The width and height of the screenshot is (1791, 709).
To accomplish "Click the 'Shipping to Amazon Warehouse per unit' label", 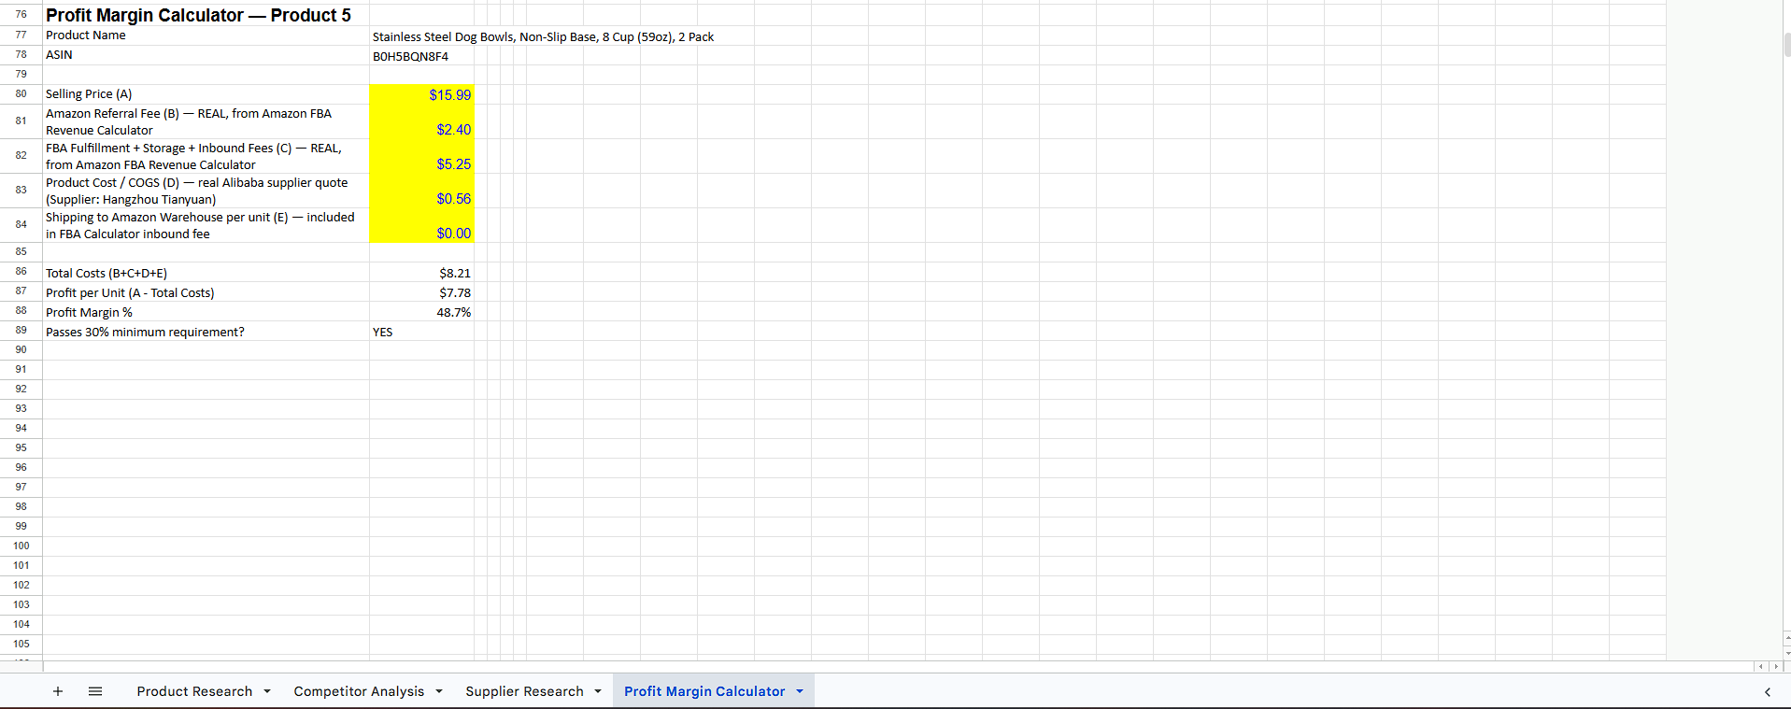I will [206, 225].
